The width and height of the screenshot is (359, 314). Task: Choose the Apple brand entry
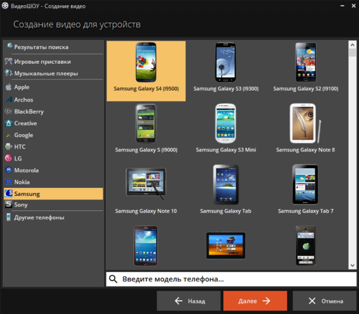click(x=53, y=87)
